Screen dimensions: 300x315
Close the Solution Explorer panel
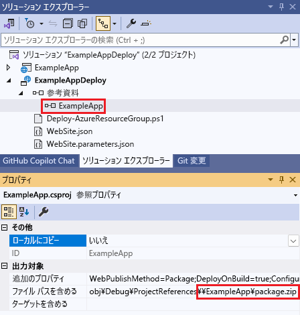[x=293, y=7]
